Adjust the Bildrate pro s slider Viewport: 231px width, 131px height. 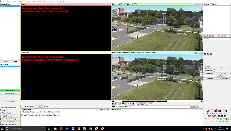click(x=214, y=70)
